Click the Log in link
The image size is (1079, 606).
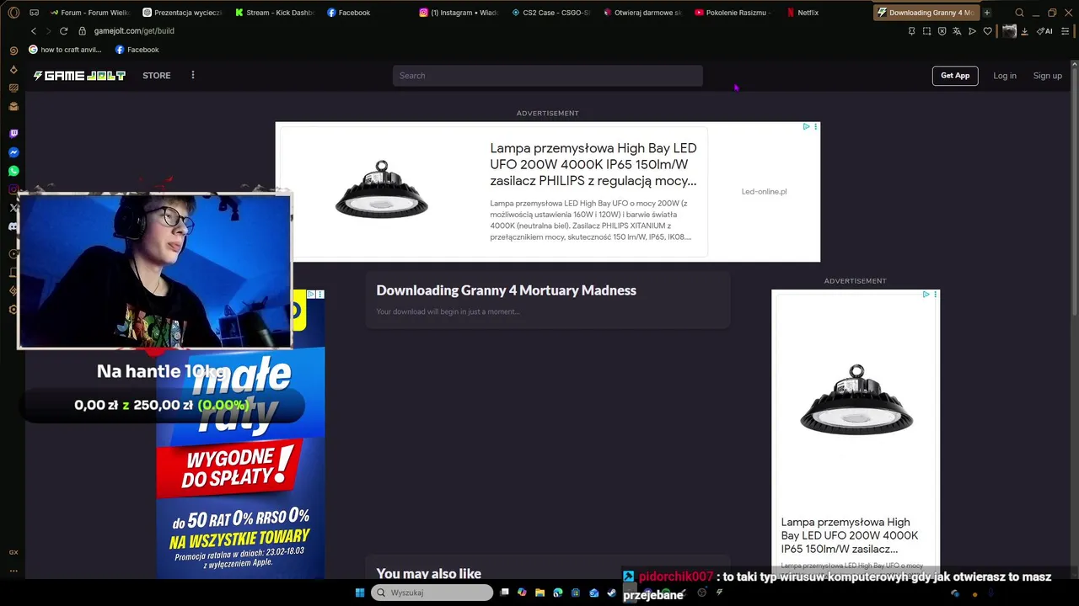[x=1005, y=76]
